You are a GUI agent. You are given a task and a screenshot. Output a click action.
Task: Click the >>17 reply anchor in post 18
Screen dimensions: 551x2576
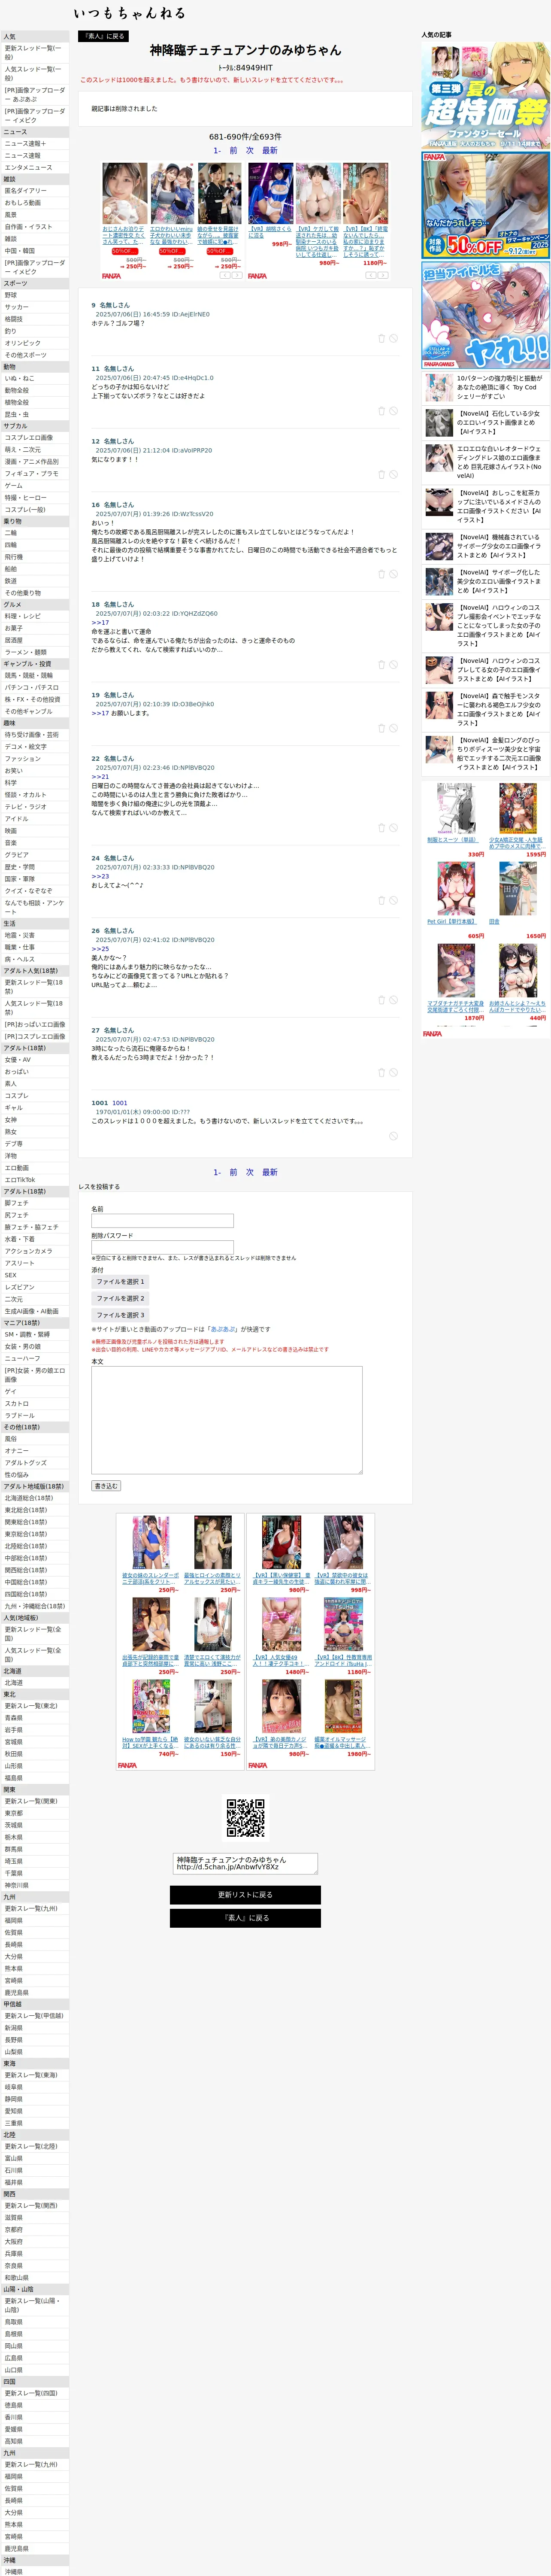100,622
